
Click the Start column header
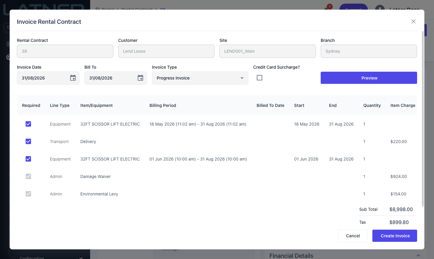[299, 105]
